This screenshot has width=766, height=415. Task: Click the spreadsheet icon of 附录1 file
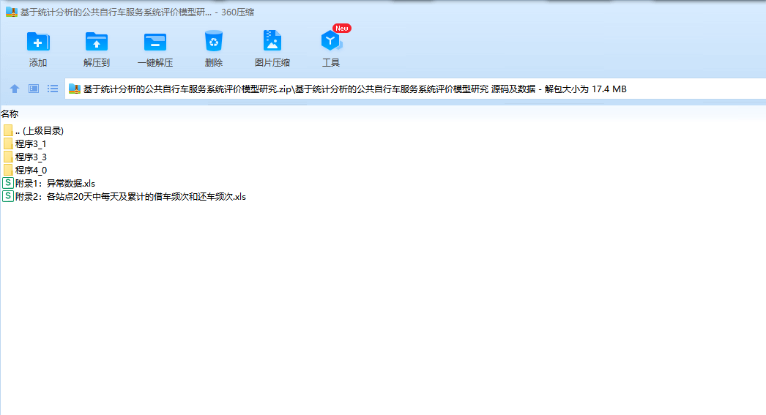[8, 183]
